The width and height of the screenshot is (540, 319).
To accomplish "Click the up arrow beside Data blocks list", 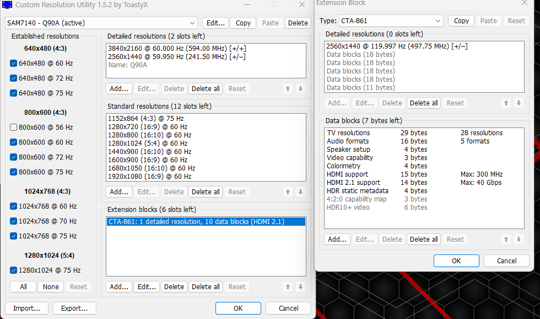I will [506, 239].
